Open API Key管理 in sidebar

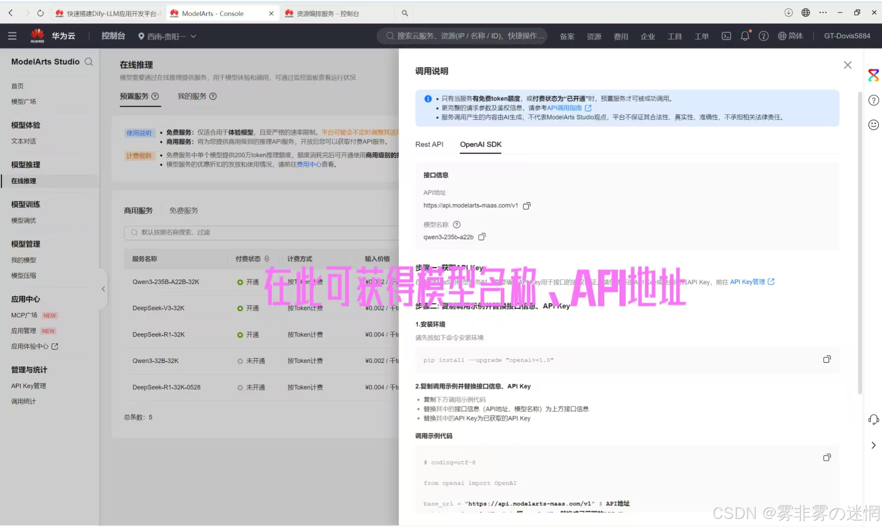tap(28, 386)
